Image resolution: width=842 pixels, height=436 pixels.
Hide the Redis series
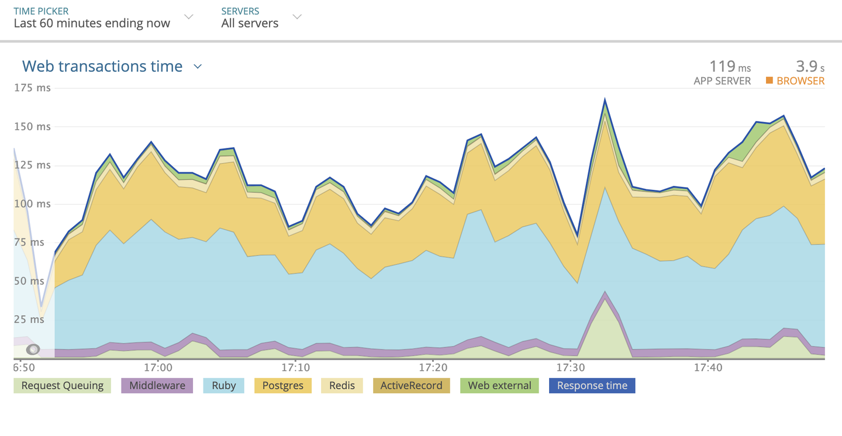pos(342,386)
